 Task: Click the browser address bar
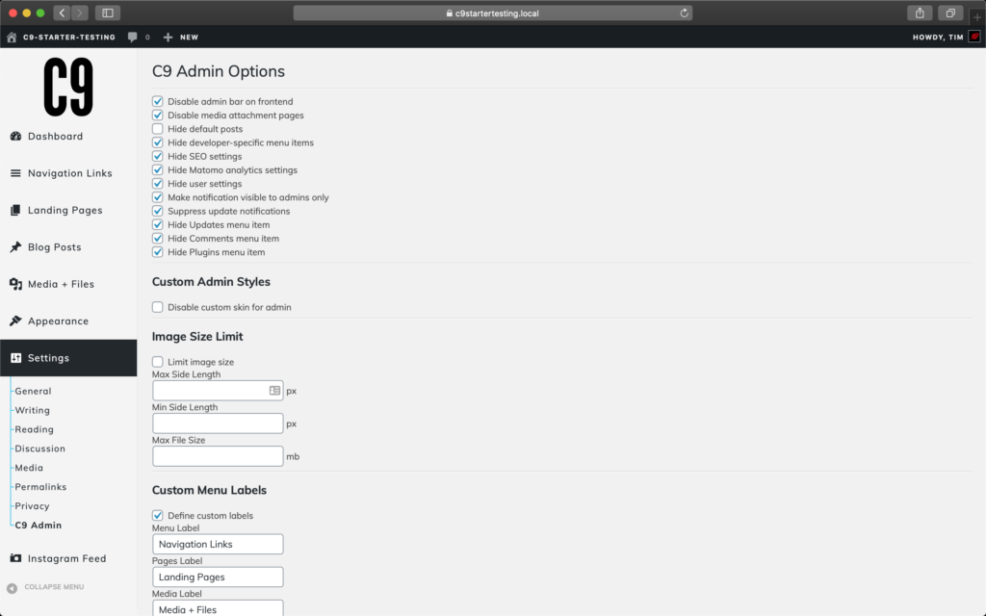[492, 13]
